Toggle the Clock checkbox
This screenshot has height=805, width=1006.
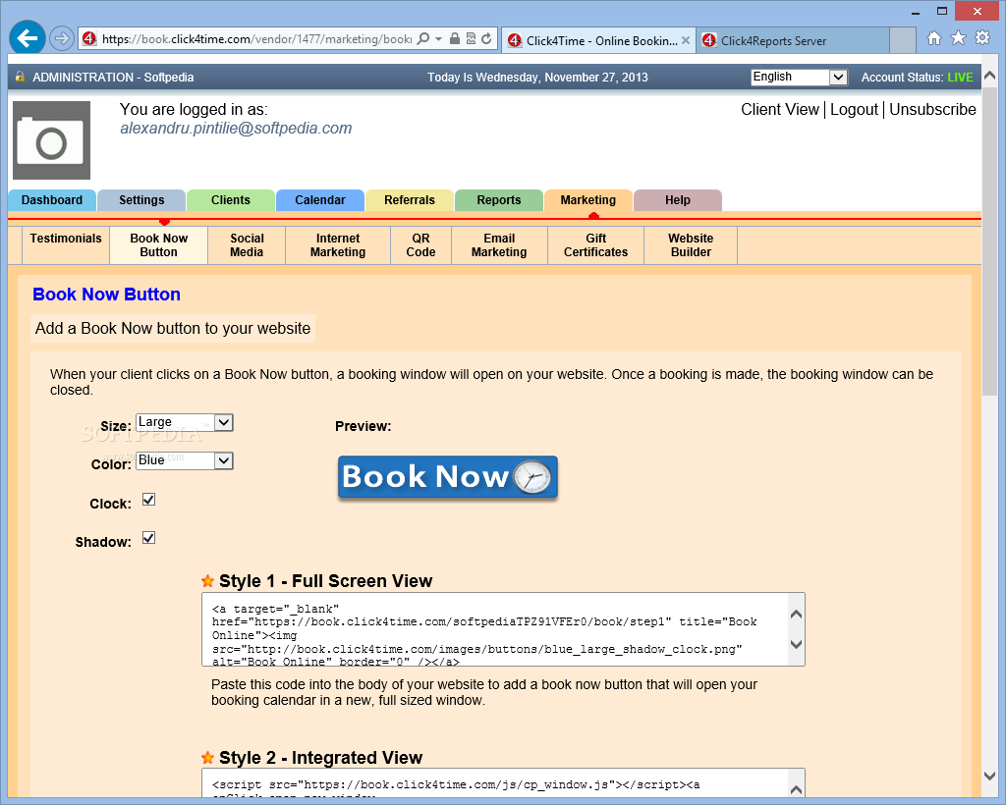tap(149, 500)
